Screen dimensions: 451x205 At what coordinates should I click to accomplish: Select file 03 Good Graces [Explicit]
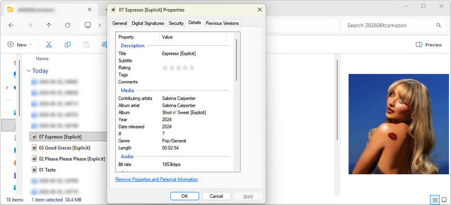64,148
